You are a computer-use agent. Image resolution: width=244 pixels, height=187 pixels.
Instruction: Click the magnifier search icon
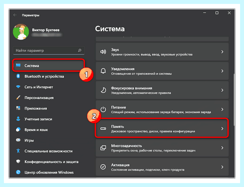(x=79, y=50)
